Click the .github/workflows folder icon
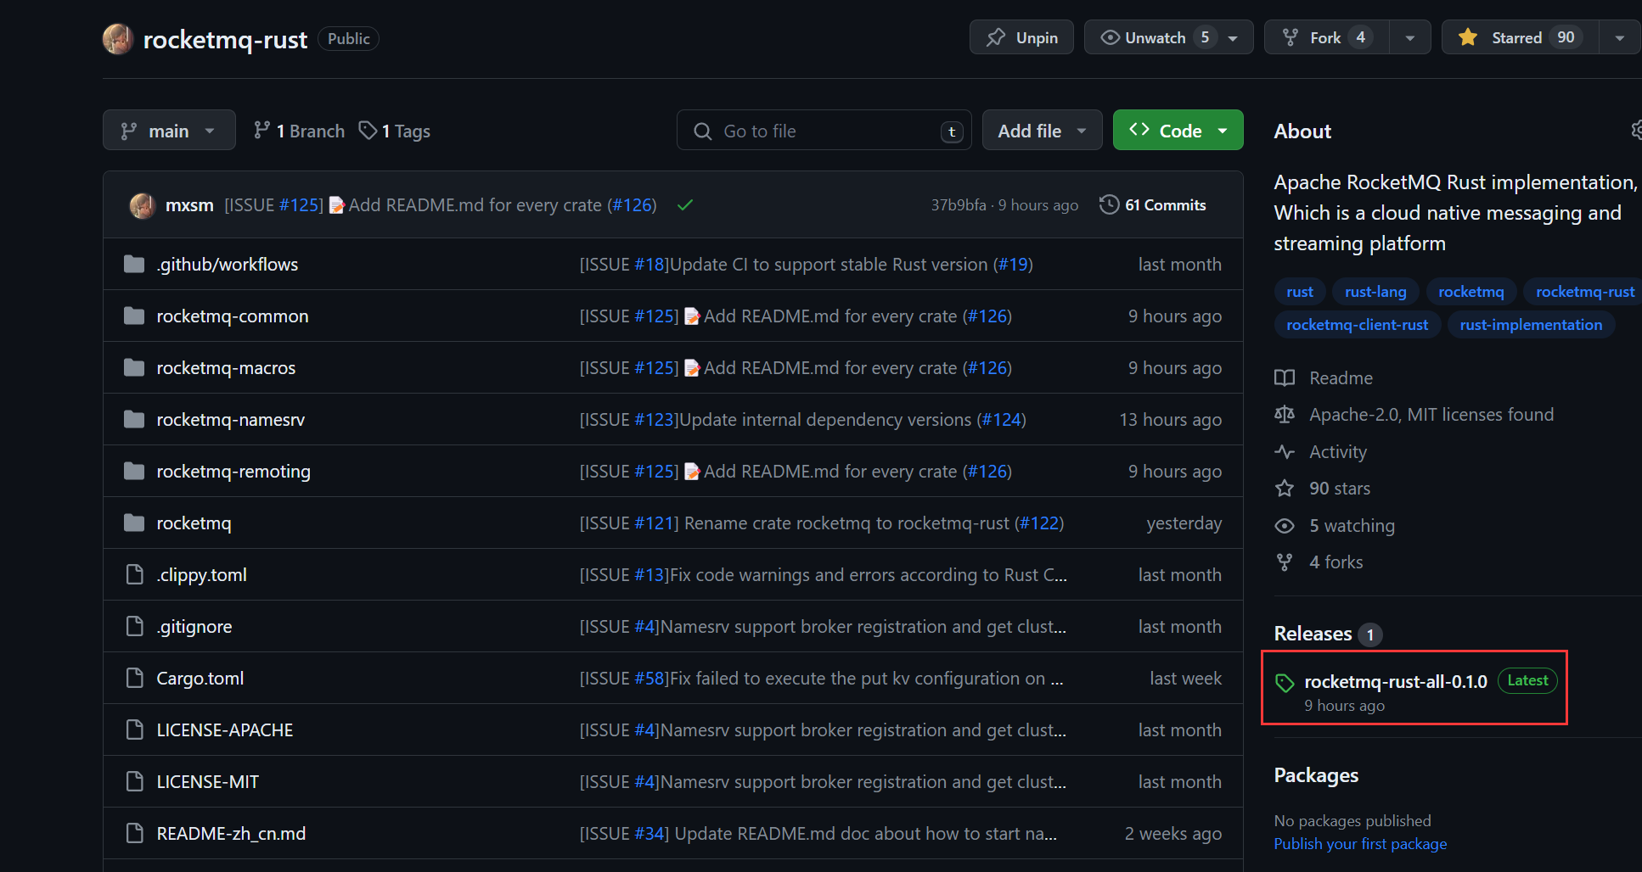This screenshot has height=872, width=1642. pos(134,265)
